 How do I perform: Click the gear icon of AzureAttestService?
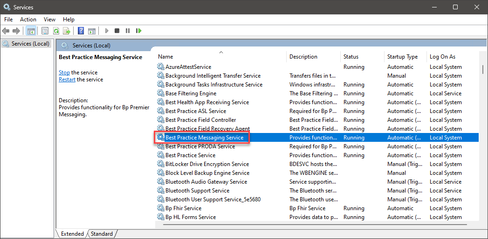click(x=160, y=67)
